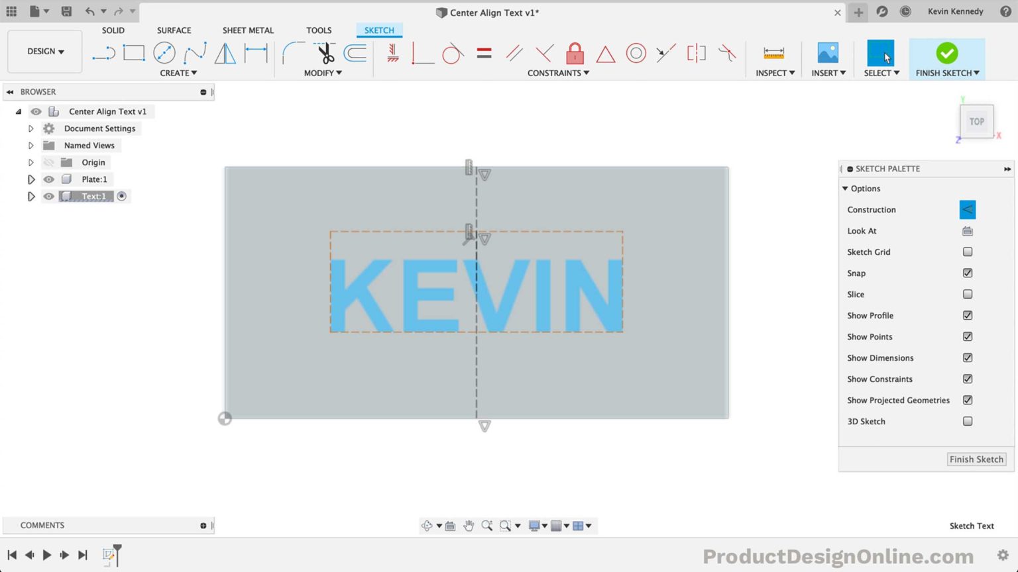1018x572 pixels.
Task: Switch to the SURFACE tab
Action: click(174, 30)
